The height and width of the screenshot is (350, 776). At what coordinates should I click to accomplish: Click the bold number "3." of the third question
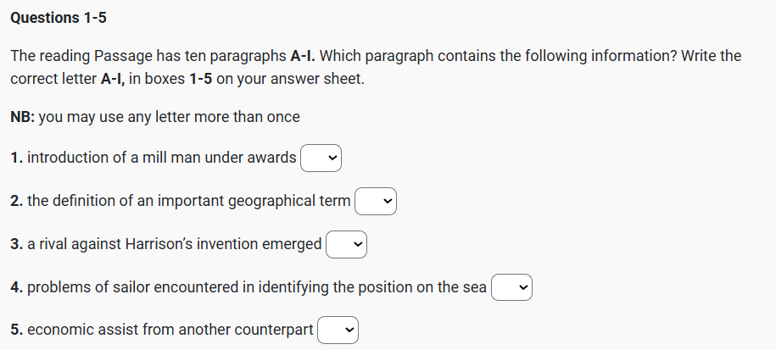(17, 245)
